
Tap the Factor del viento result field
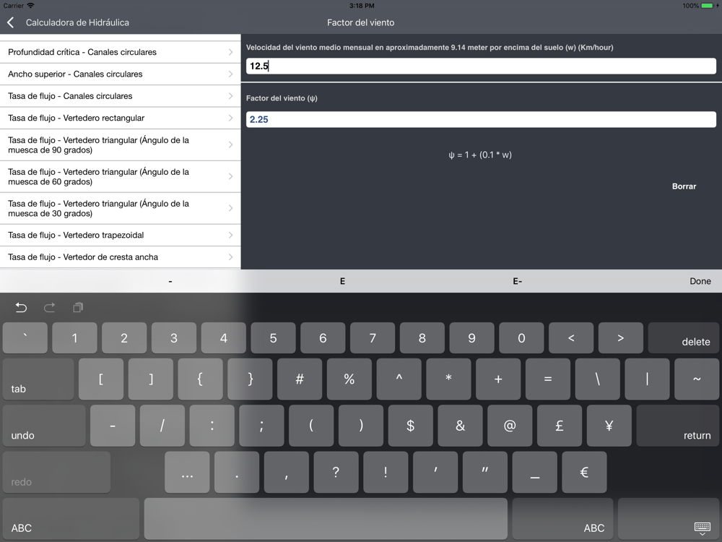pos(481,119)
